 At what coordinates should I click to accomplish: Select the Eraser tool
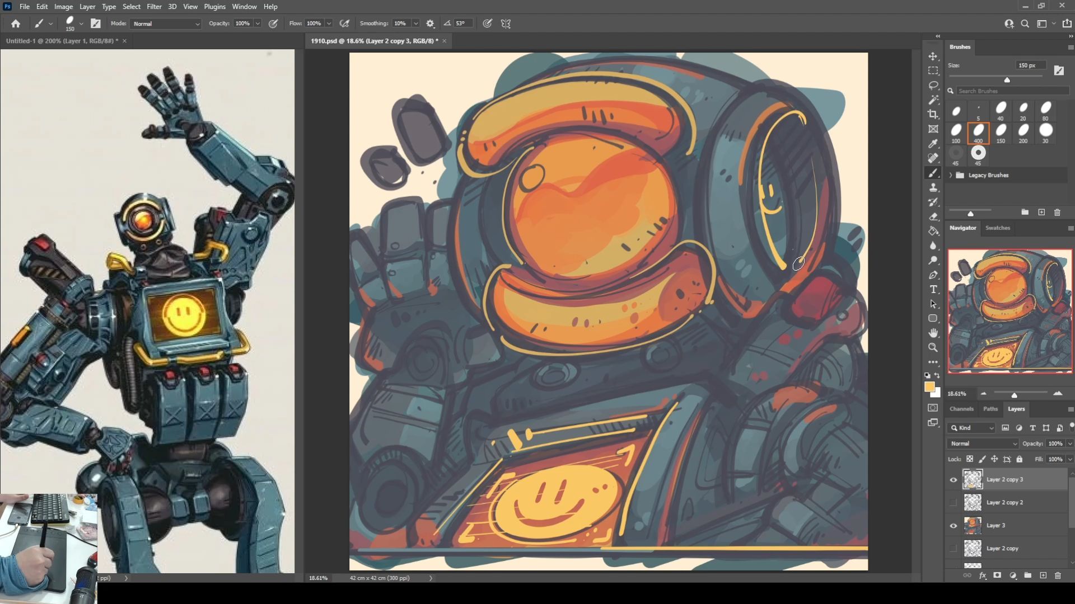coord(933,217)
